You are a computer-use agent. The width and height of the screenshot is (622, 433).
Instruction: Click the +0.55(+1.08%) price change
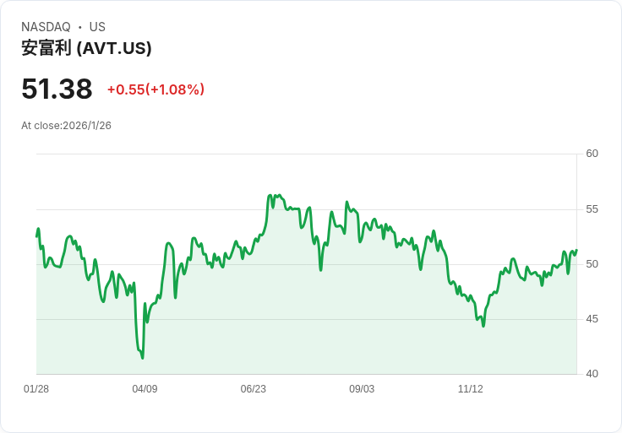tap(155, 89)
